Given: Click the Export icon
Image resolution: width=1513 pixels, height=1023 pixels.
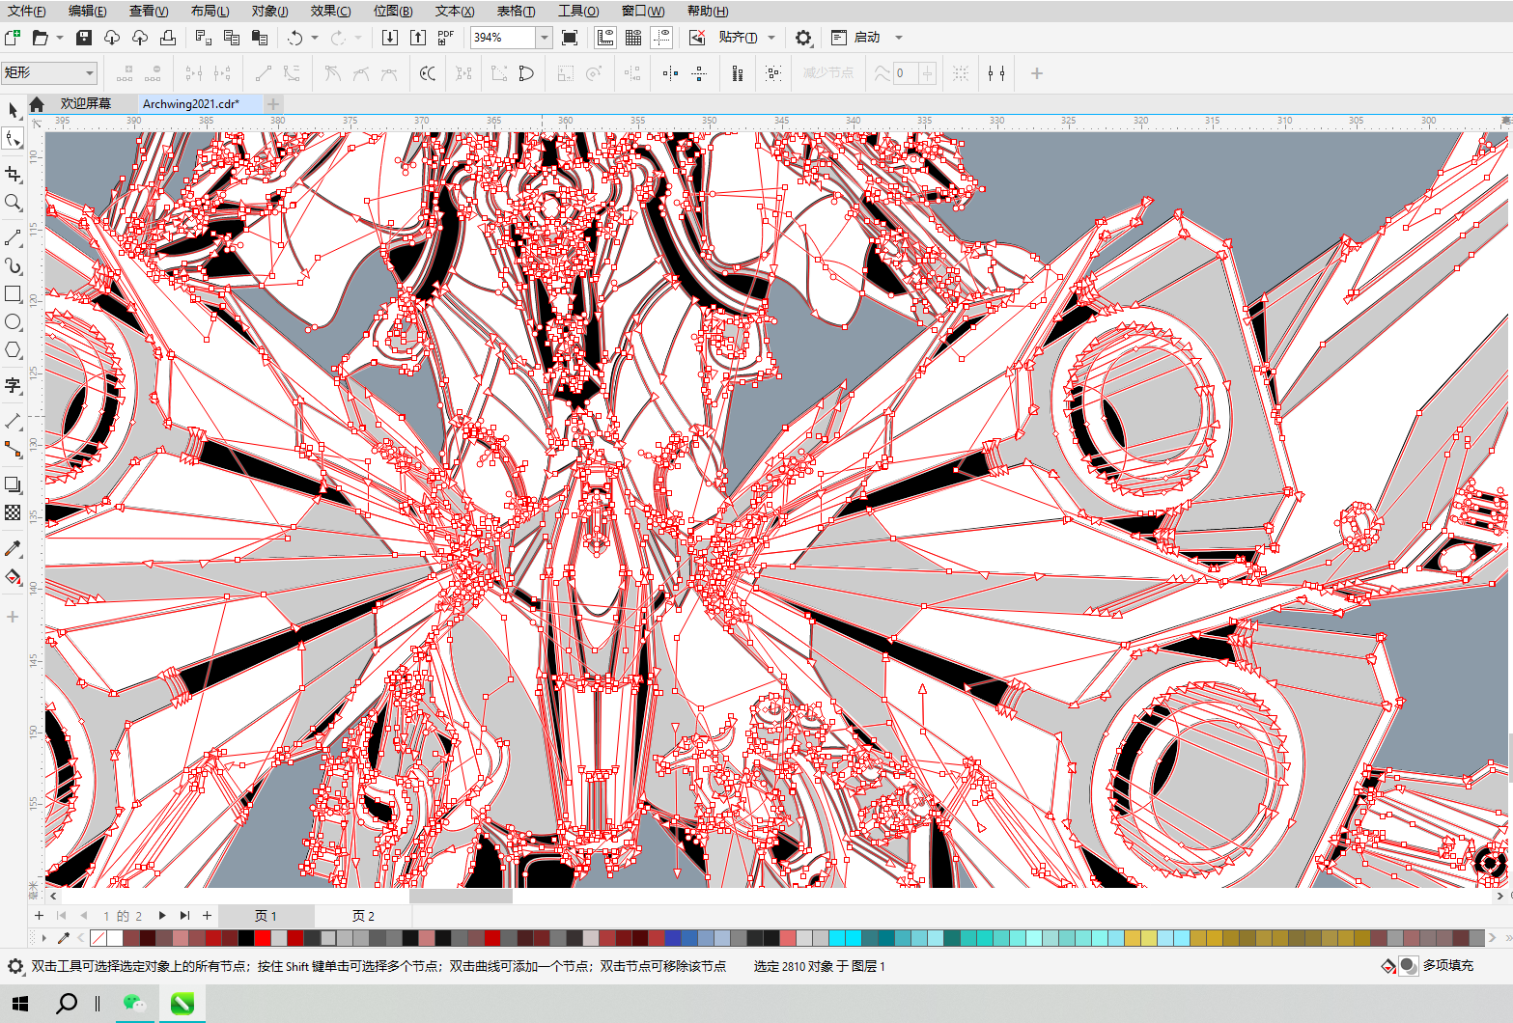Looking at the screenshot, I should click(418, 38).
